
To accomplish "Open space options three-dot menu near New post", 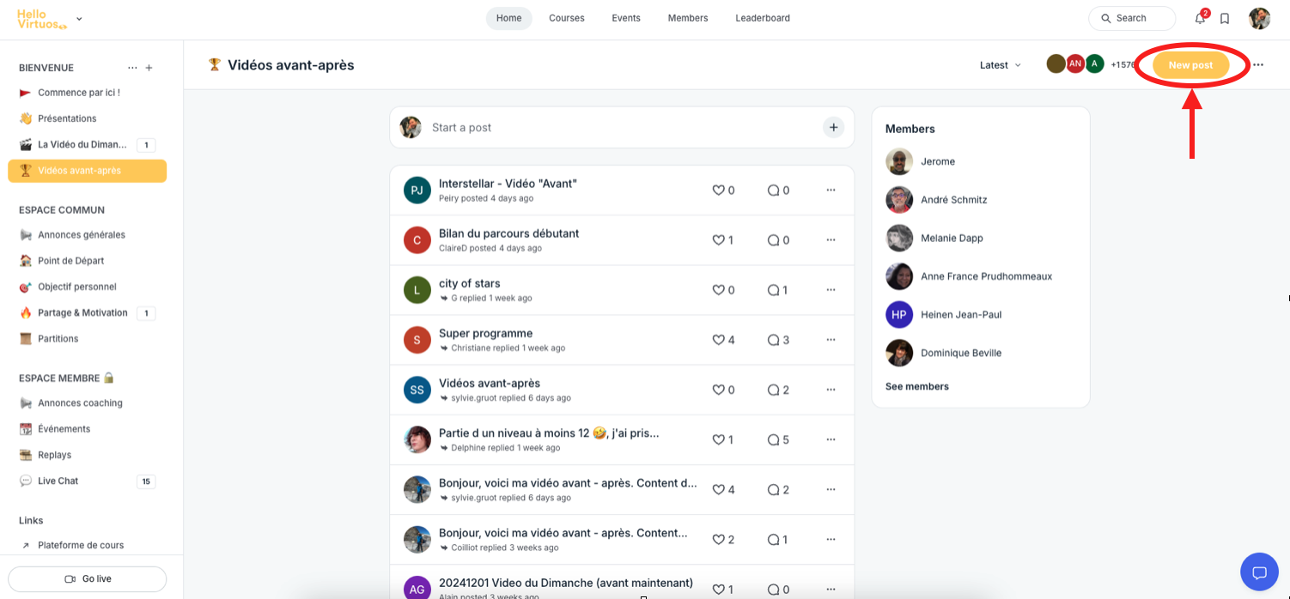I will click(x=1258, y=65).
